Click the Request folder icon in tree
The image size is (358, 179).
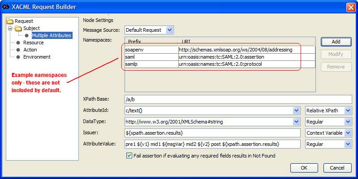point(10,21)
